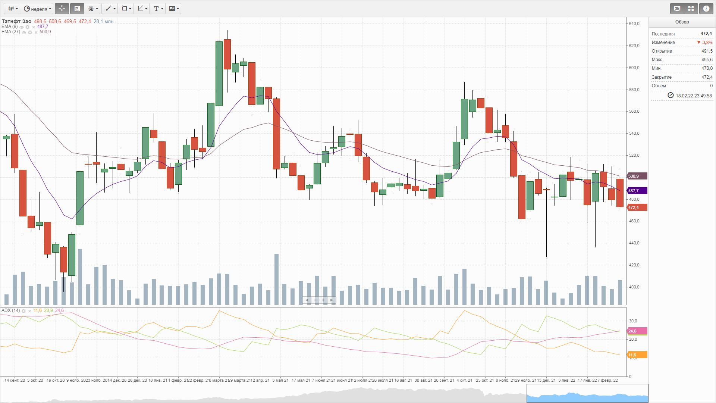Screen dimensions: 716x403
Task: Click the ADX (14) label
Action: pos(11,310)
